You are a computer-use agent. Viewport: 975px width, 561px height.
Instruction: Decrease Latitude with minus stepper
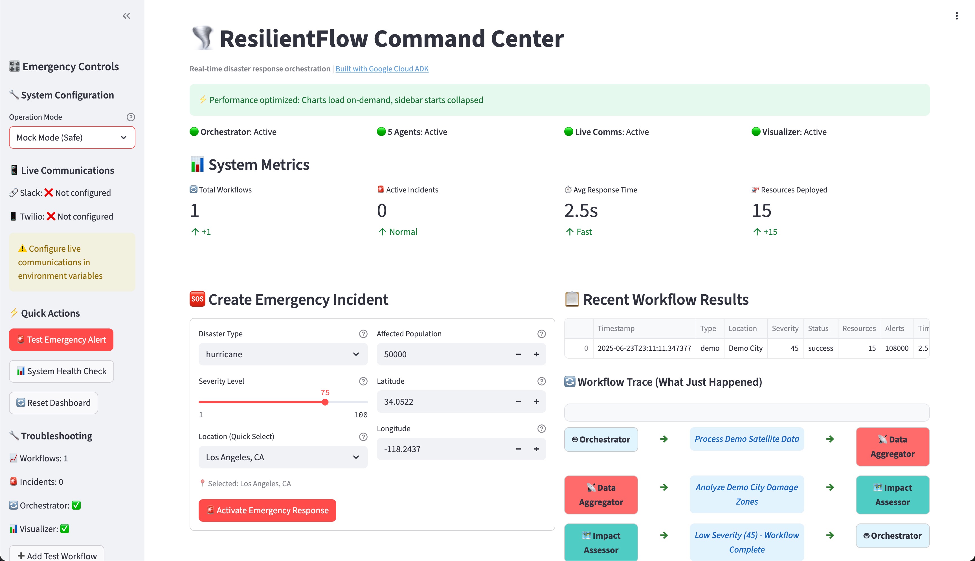point(518,402)
